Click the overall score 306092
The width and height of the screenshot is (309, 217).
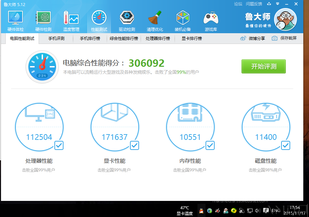(146, 63)
